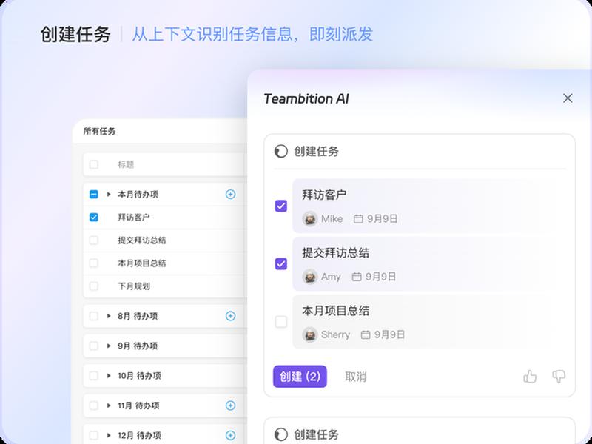
Task: Expand the 10月 待办项 group
Action: point(109,375)
